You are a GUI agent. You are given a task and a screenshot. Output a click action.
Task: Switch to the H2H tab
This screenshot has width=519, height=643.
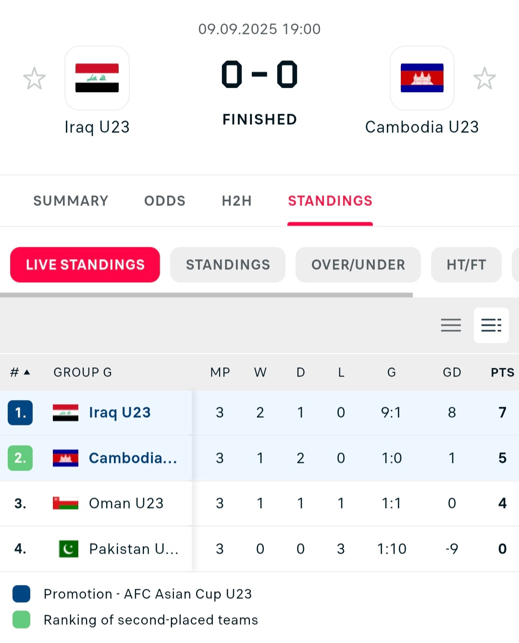237,201
